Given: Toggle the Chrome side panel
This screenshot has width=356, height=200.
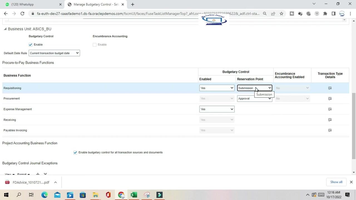Looking at the screenshot, I should [333, 13].
